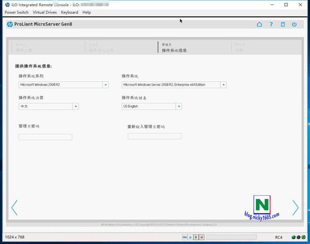310x244 pixels.
Task: Click the re-enter administrator password field
Action: coord(155,136)
